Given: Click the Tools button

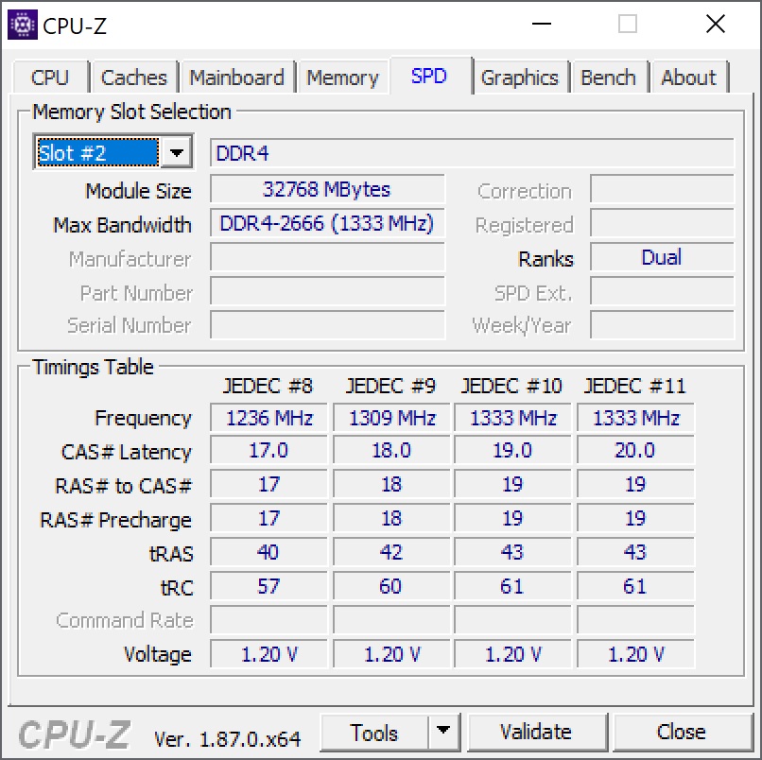Looking at the screenshot, I should pyautogui.click(x=374, y=733).
